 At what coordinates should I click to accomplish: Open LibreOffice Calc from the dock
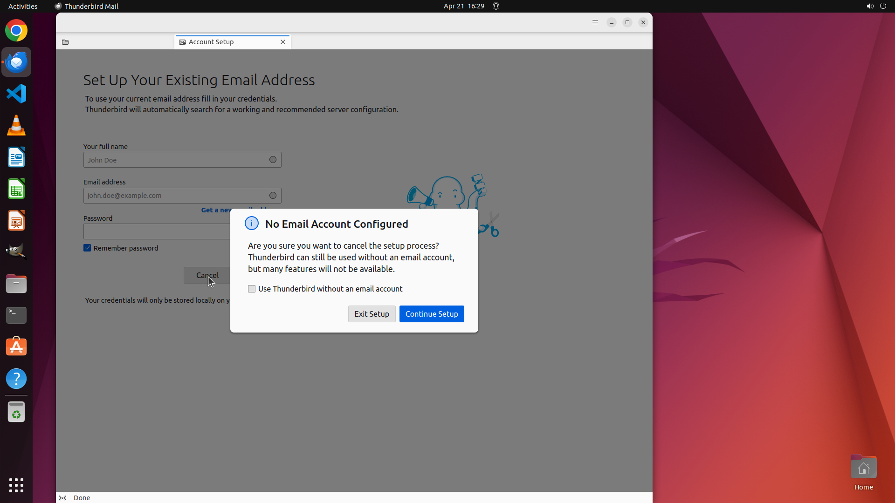point(16,189)
